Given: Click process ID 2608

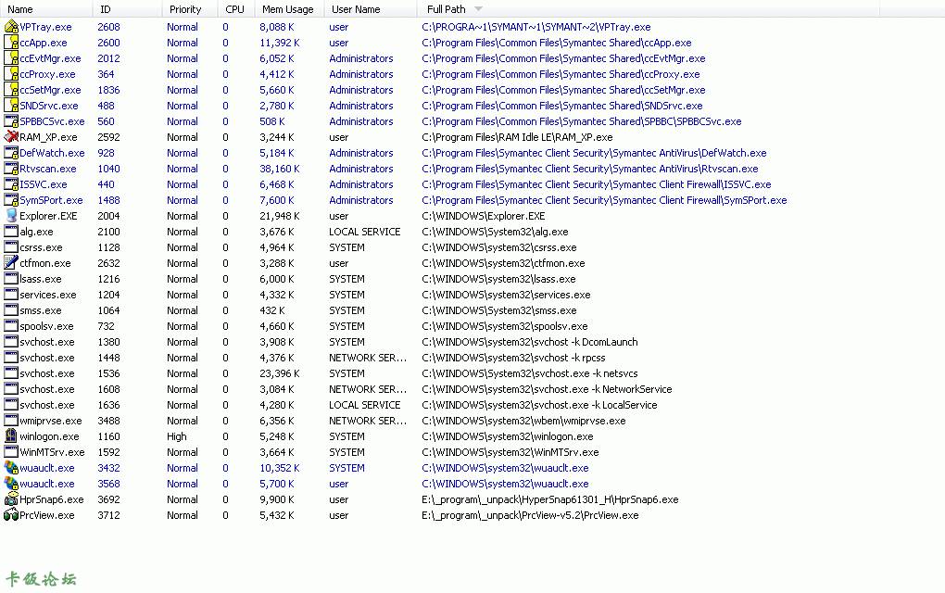Looking at the screenshot, I should coord(108,27).
